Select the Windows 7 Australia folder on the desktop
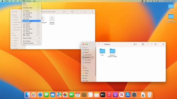 point(171,18)
